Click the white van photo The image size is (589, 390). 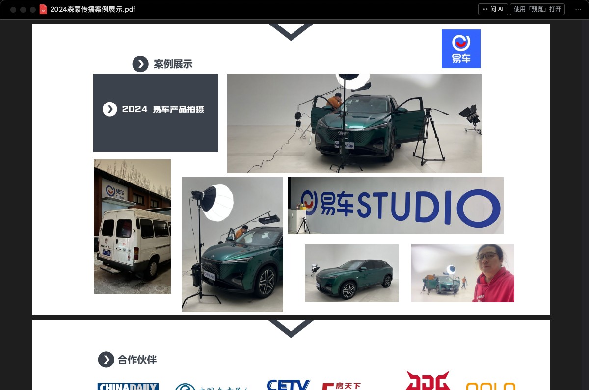(132, 227)
